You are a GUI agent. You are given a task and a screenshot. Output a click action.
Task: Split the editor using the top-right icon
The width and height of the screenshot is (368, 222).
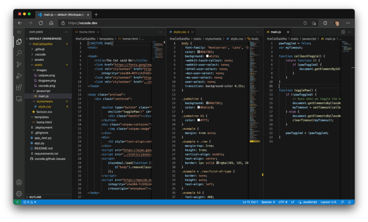[342, 32]
